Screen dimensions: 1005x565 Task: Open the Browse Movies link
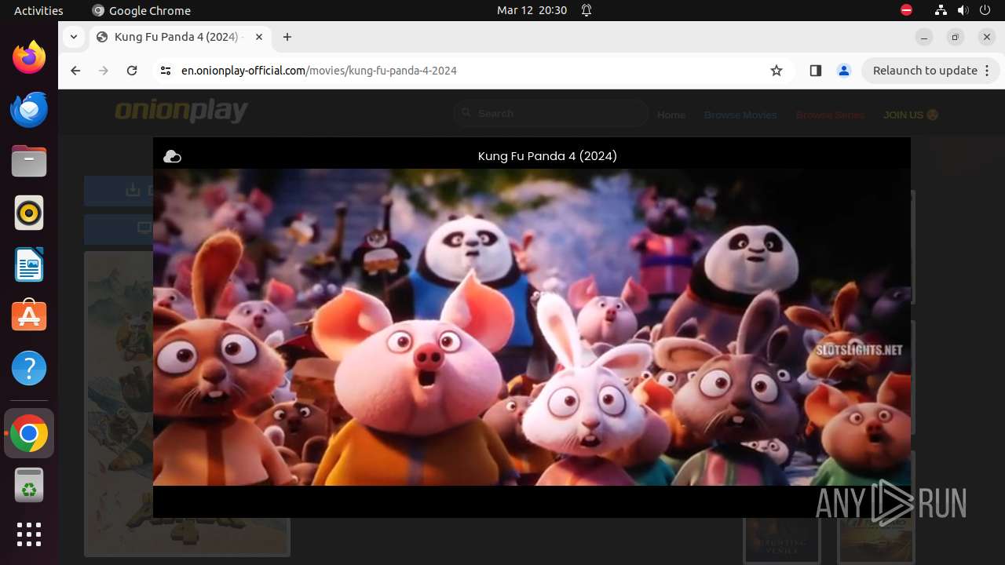tap(740, 115)
